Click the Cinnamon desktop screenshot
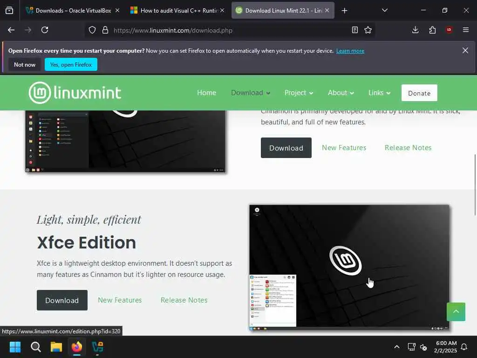 125,141
